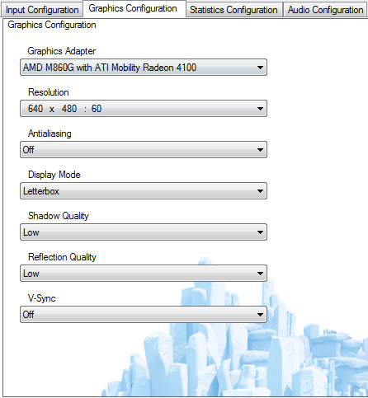368x398 pixels.
Task: Open the Statistics Configuration tab
Action: tap(234, 10)
